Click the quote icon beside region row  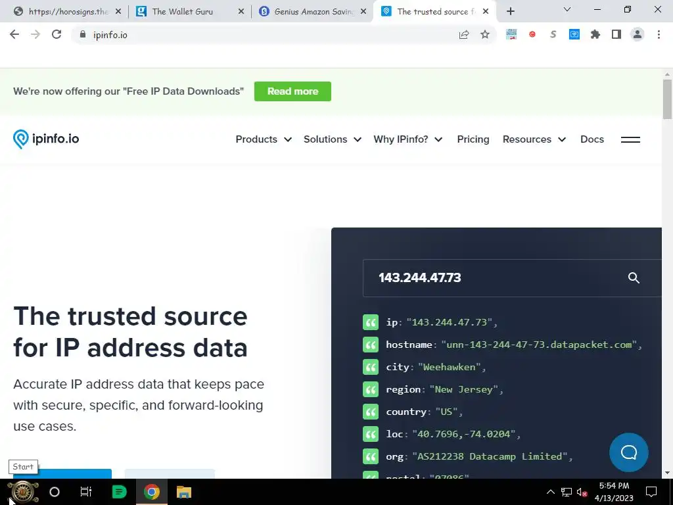coord(371,389)
